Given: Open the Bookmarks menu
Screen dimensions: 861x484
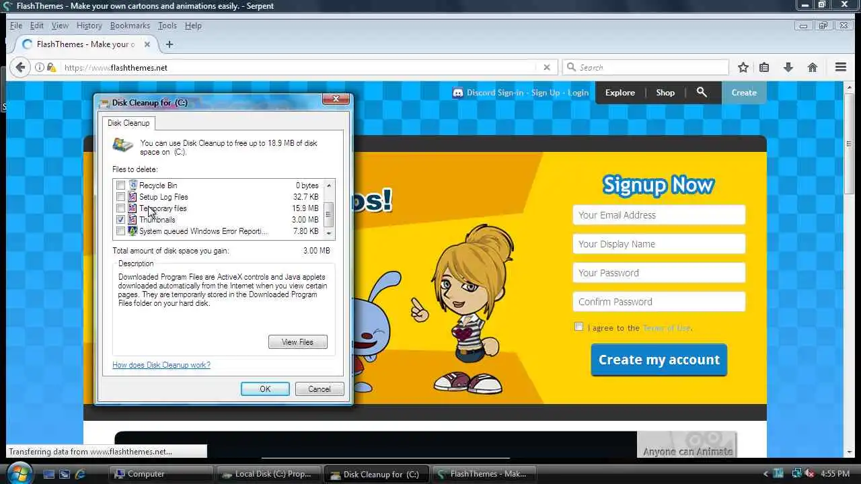Looking at the screenshot, I should tap(130, 26).
